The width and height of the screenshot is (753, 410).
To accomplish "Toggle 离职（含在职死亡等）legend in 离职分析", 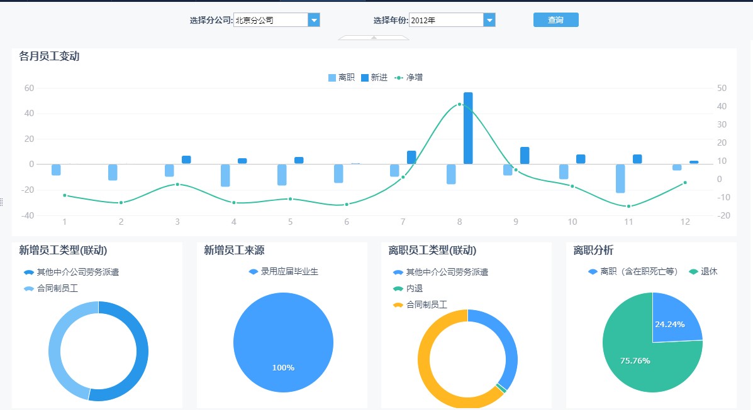I will [633, 271].
